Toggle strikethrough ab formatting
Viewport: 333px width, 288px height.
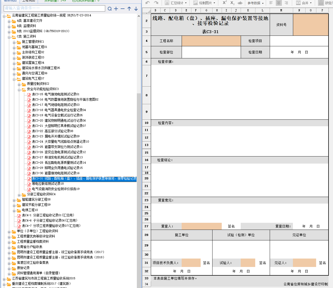click(x=240, y=3)
